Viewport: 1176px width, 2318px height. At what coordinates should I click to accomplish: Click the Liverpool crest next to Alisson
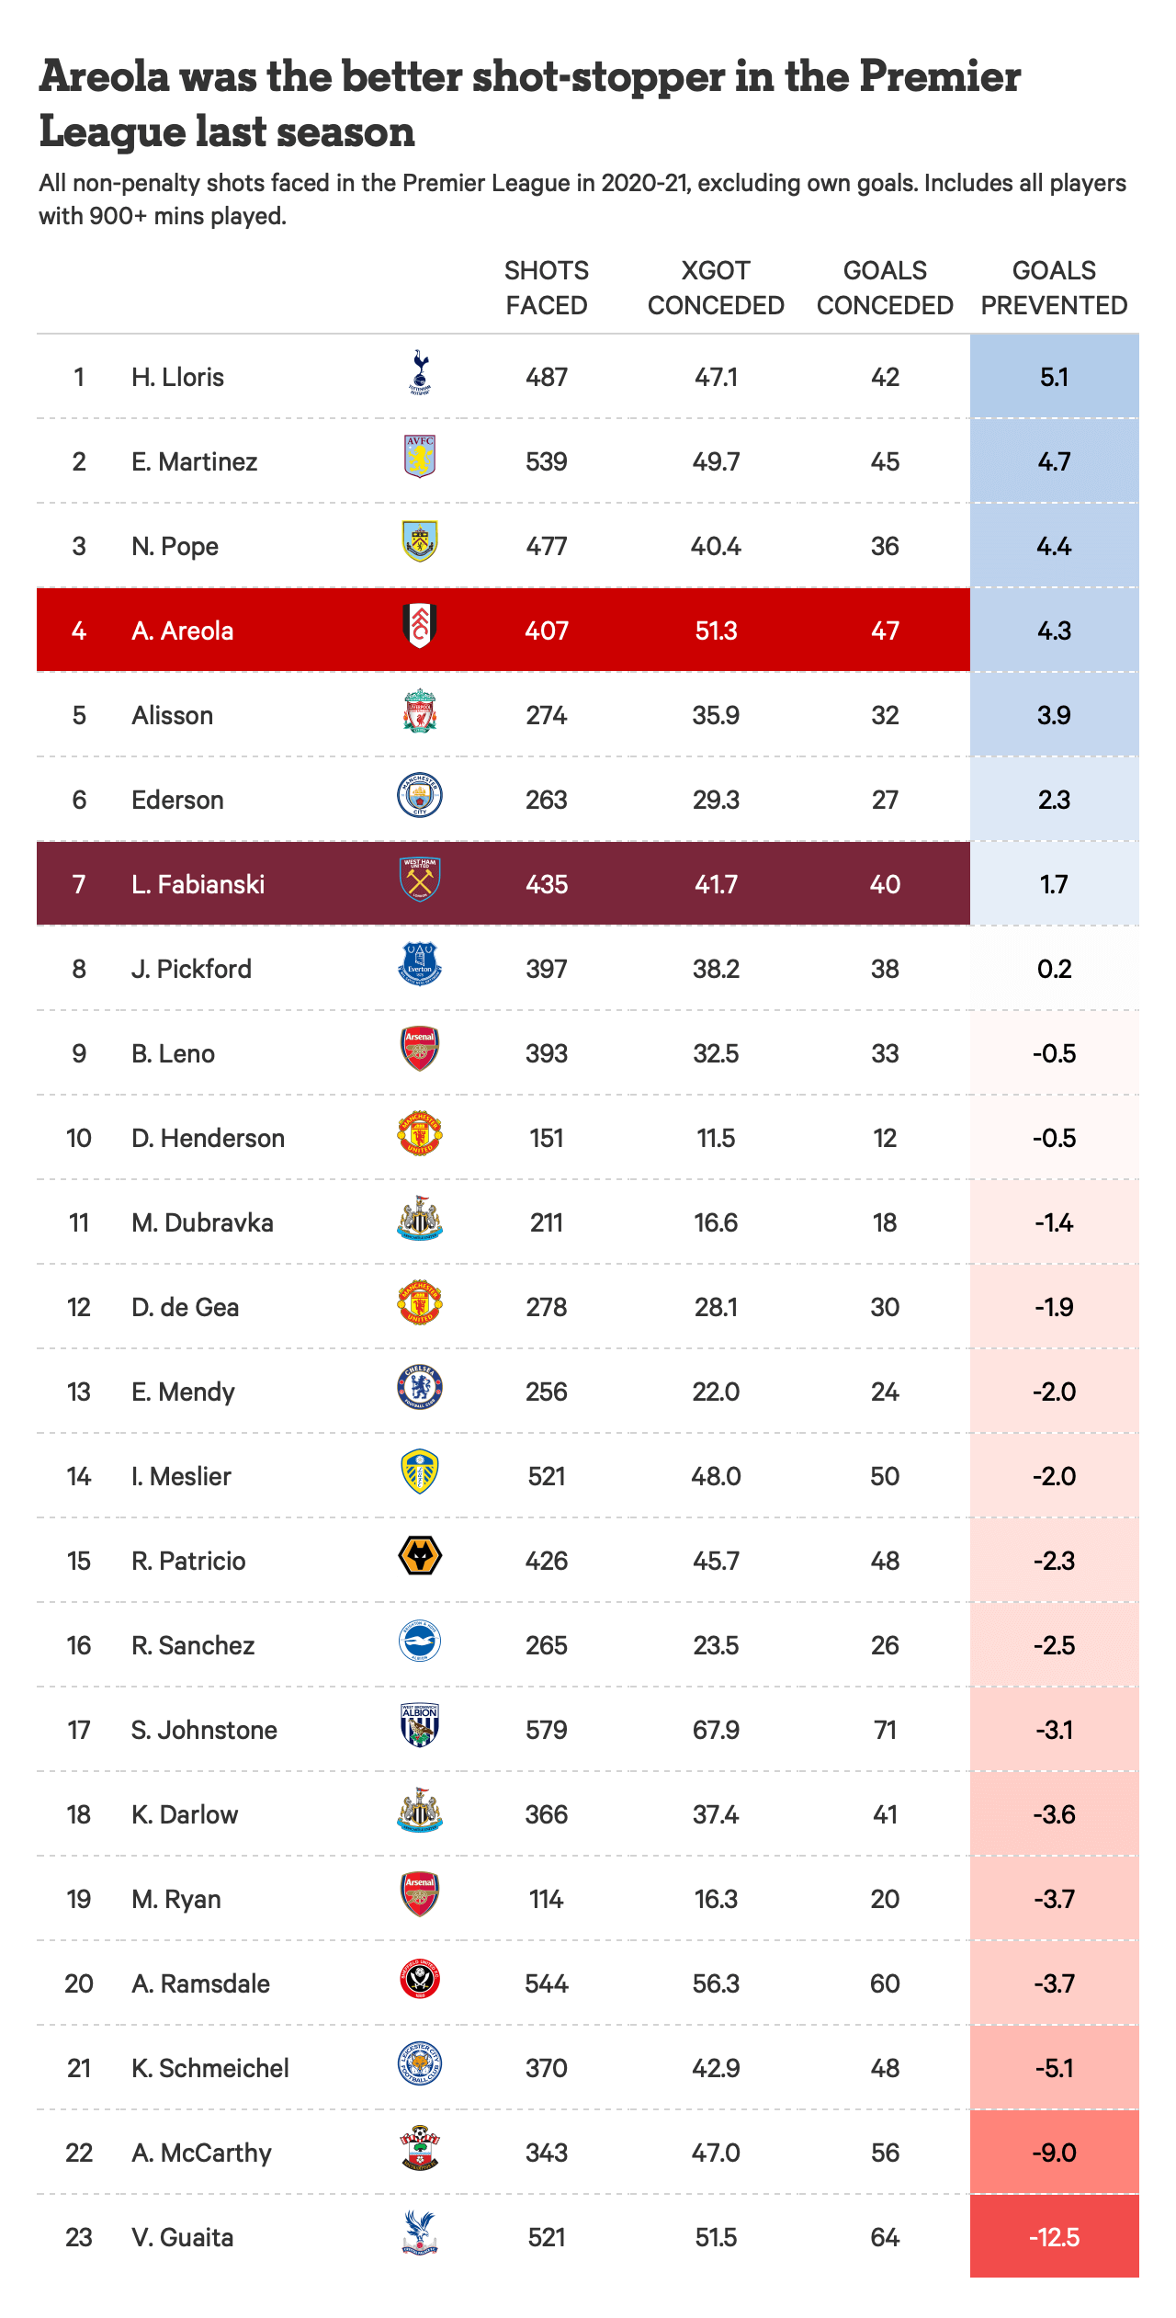tap(420, 711)
